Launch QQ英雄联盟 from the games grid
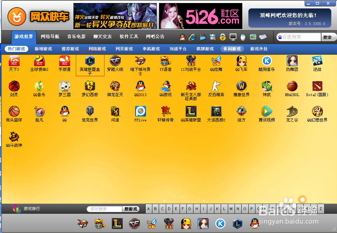337x233 pixels. 191,114
